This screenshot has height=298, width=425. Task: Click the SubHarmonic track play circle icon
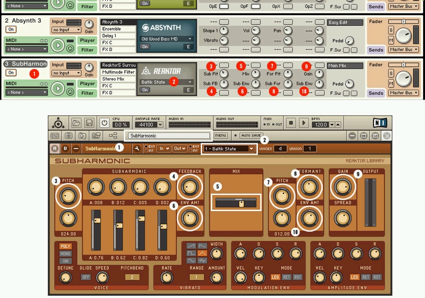[x=58, y=89]
